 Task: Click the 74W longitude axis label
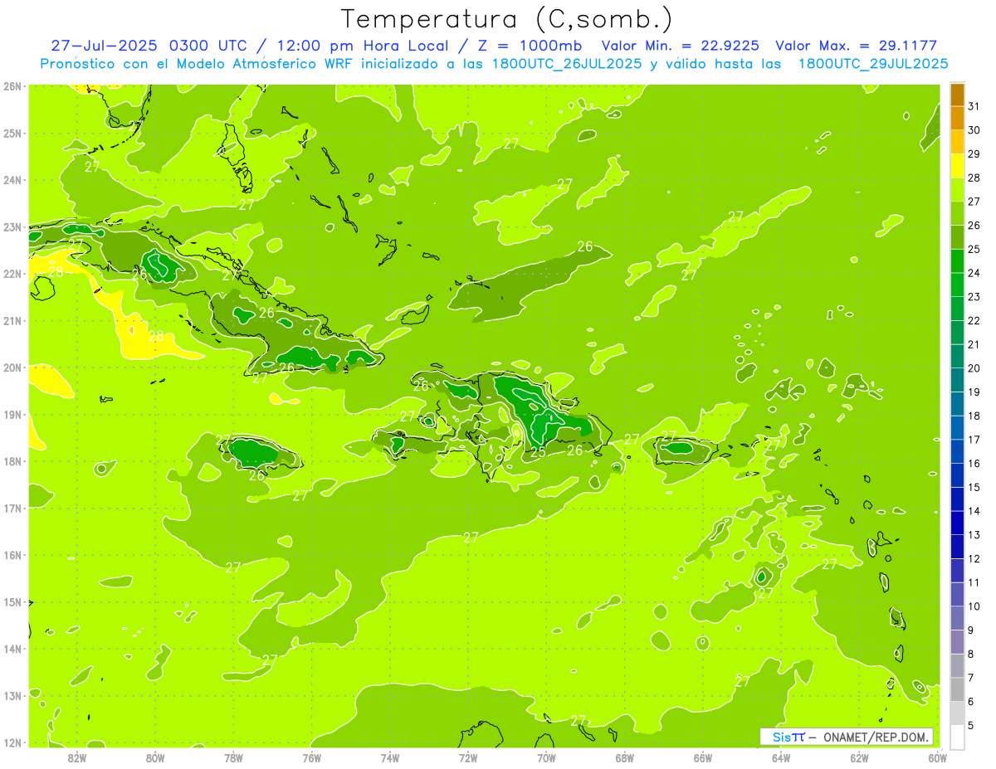point(390,757)
